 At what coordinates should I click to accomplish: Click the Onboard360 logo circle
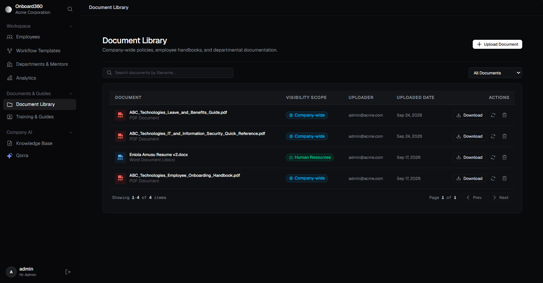click(x=9, y=9)
